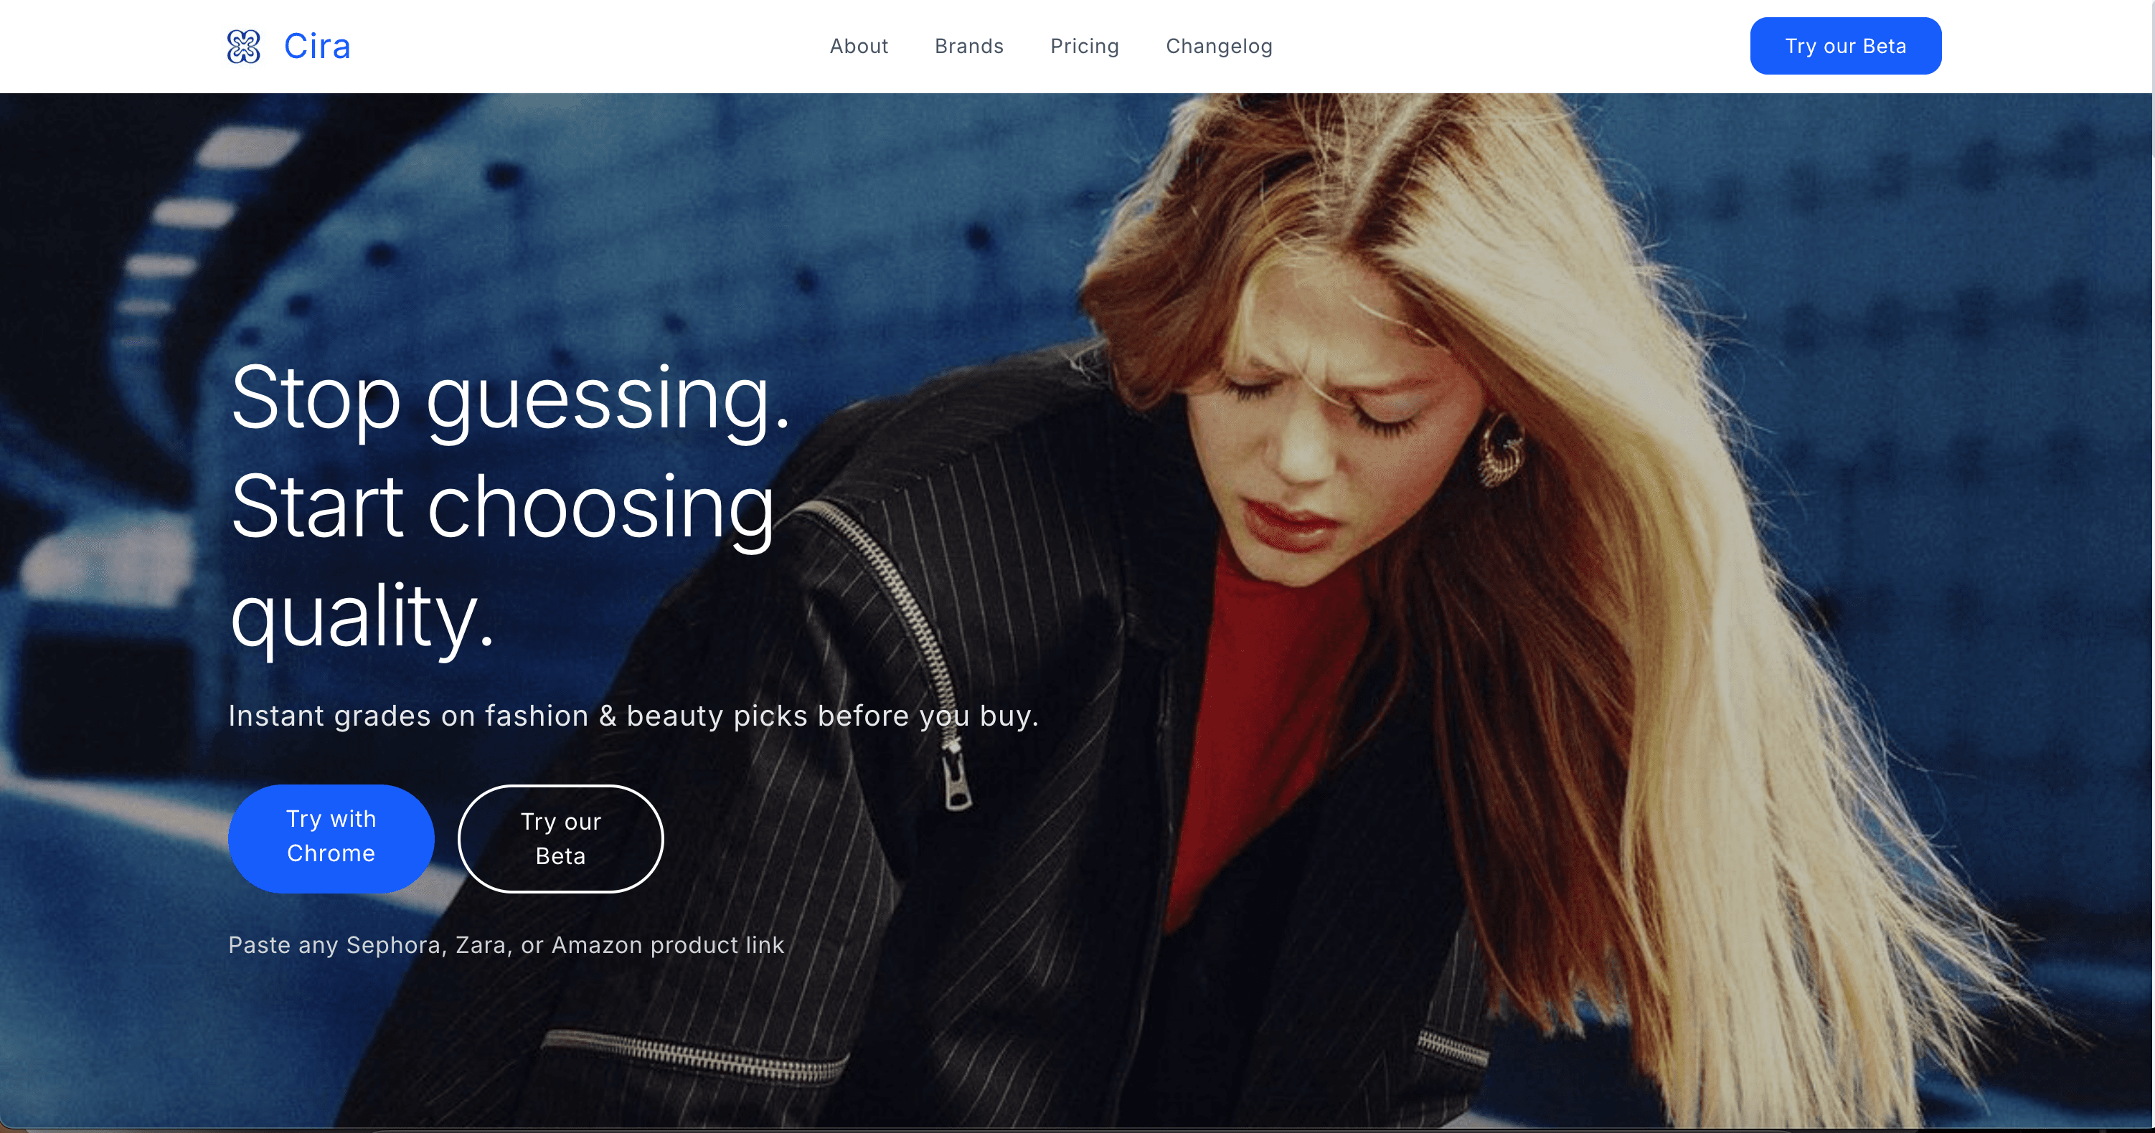Open the Pricing page
The height and width of the screenshot is (1133, 2155).
coord(1084,46)
